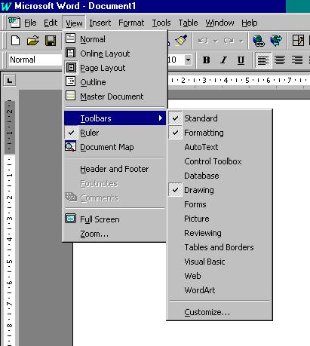The height and width of the screenshot is (346, 310).
Task: Click the Open folder icon
Action: pyautogui.click(x=33, y=41)
